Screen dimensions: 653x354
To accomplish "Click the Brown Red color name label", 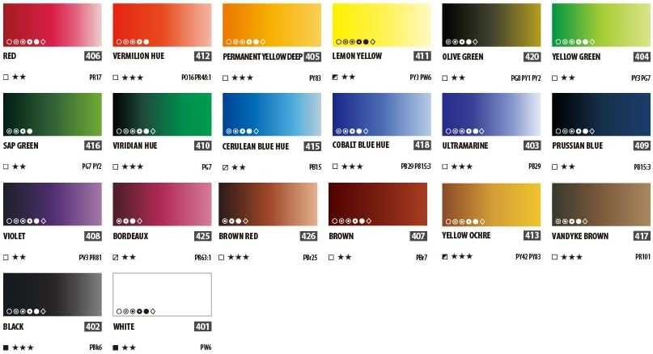I will coord(239,236).
